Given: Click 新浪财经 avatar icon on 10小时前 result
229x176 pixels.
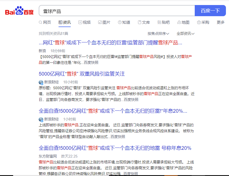Looking at the screenshot, I should [41, 82].
